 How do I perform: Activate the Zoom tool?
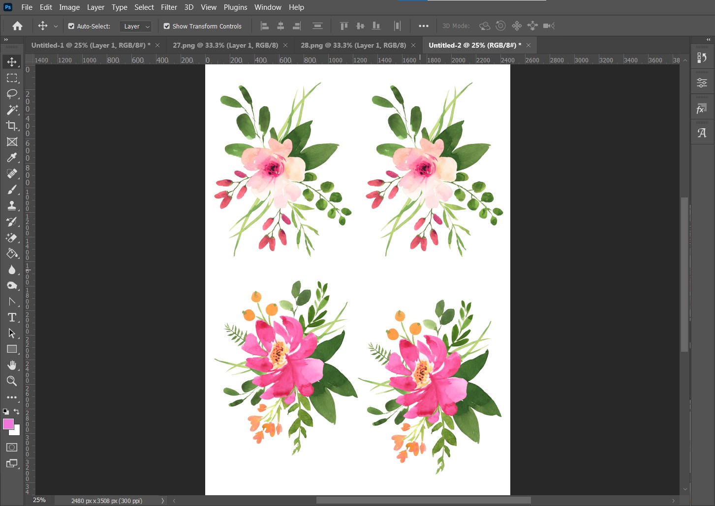point(12,381)
